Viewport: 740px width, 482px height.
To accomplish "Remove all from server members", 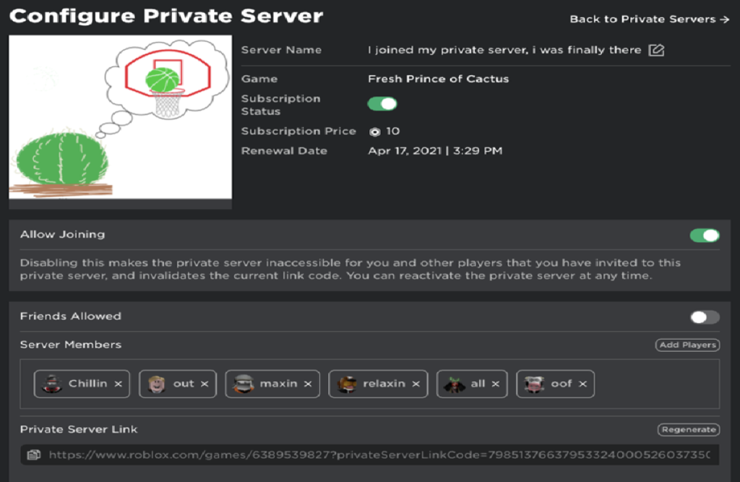I will [x=496, y=384].
